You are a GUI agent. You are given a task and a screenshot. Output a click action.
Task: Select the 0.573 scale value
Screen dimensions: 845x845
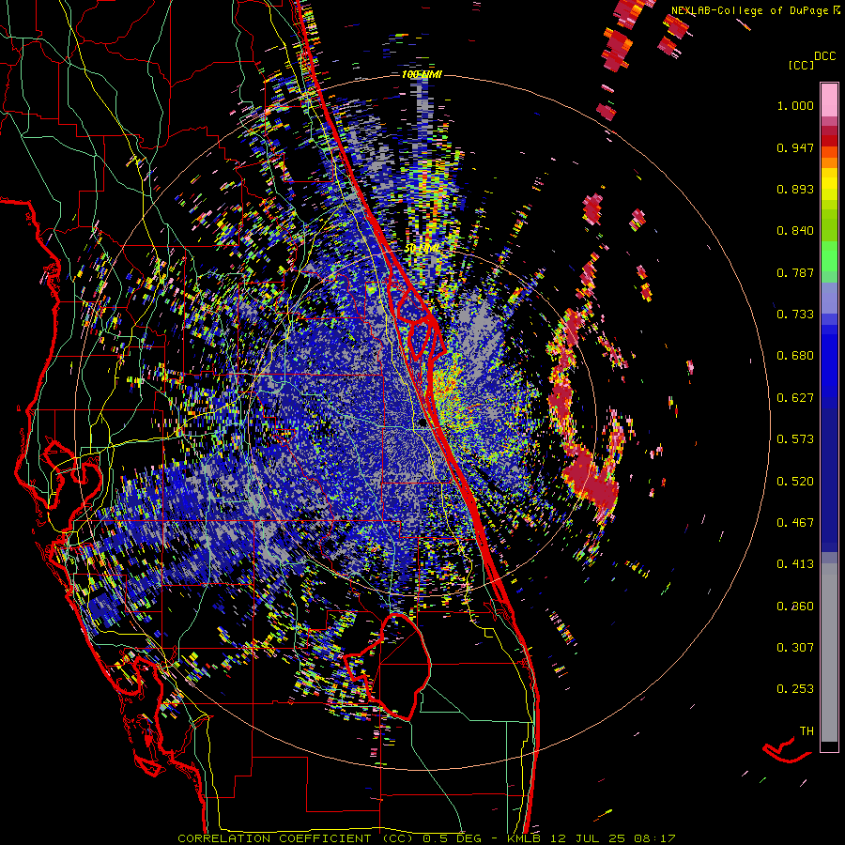[x=795, y=439]
